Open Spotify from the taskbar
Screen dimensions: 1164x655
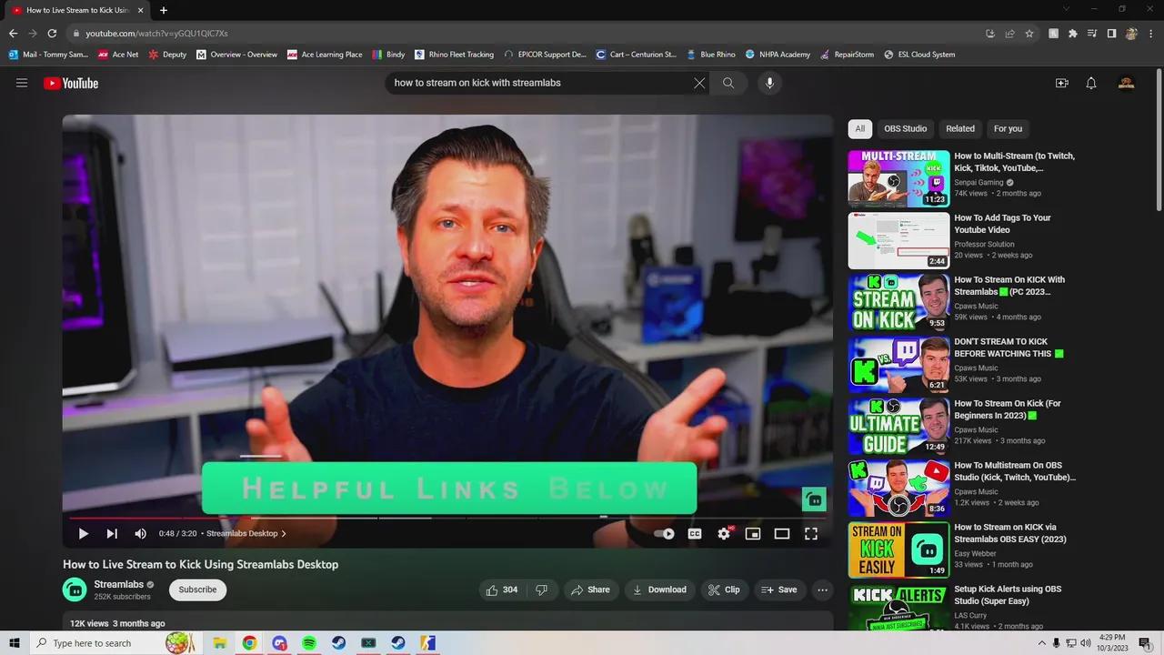(x=309, y=643)
